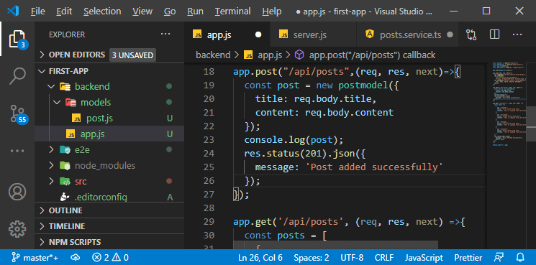Click the Publish to cloud sync icon

(x=76, y=258)
